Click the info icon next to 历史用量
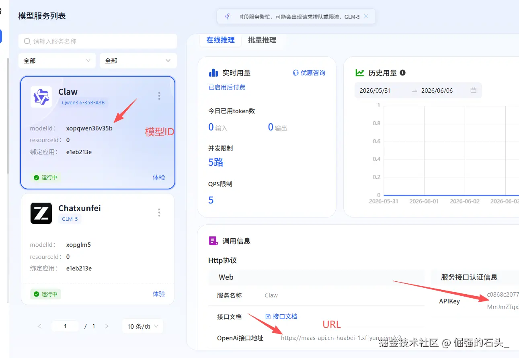 click(402, 73)
